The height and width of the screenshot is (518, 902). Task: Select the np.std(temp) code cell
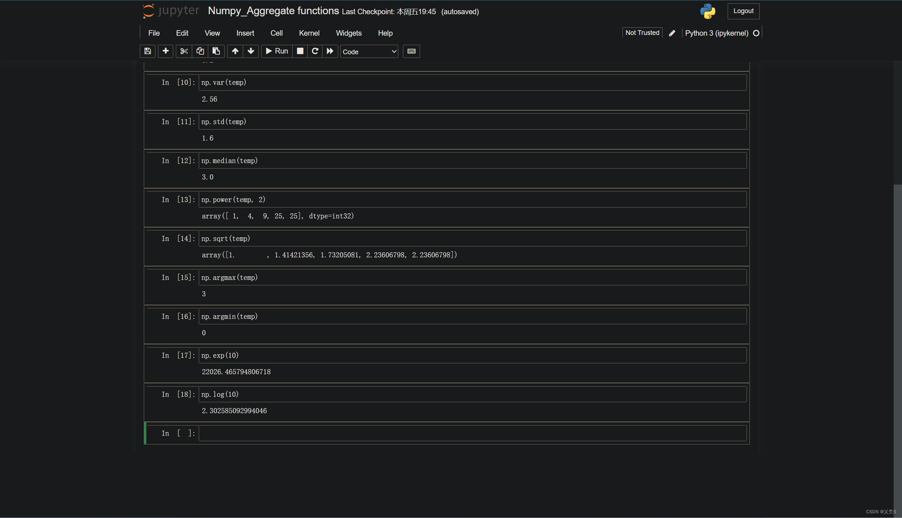pos(472,122)
